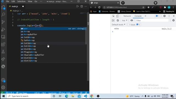This screenshot has height=99, width=176.
Task: Create a live expression with eye icon
Action: [x=132, y=20]
